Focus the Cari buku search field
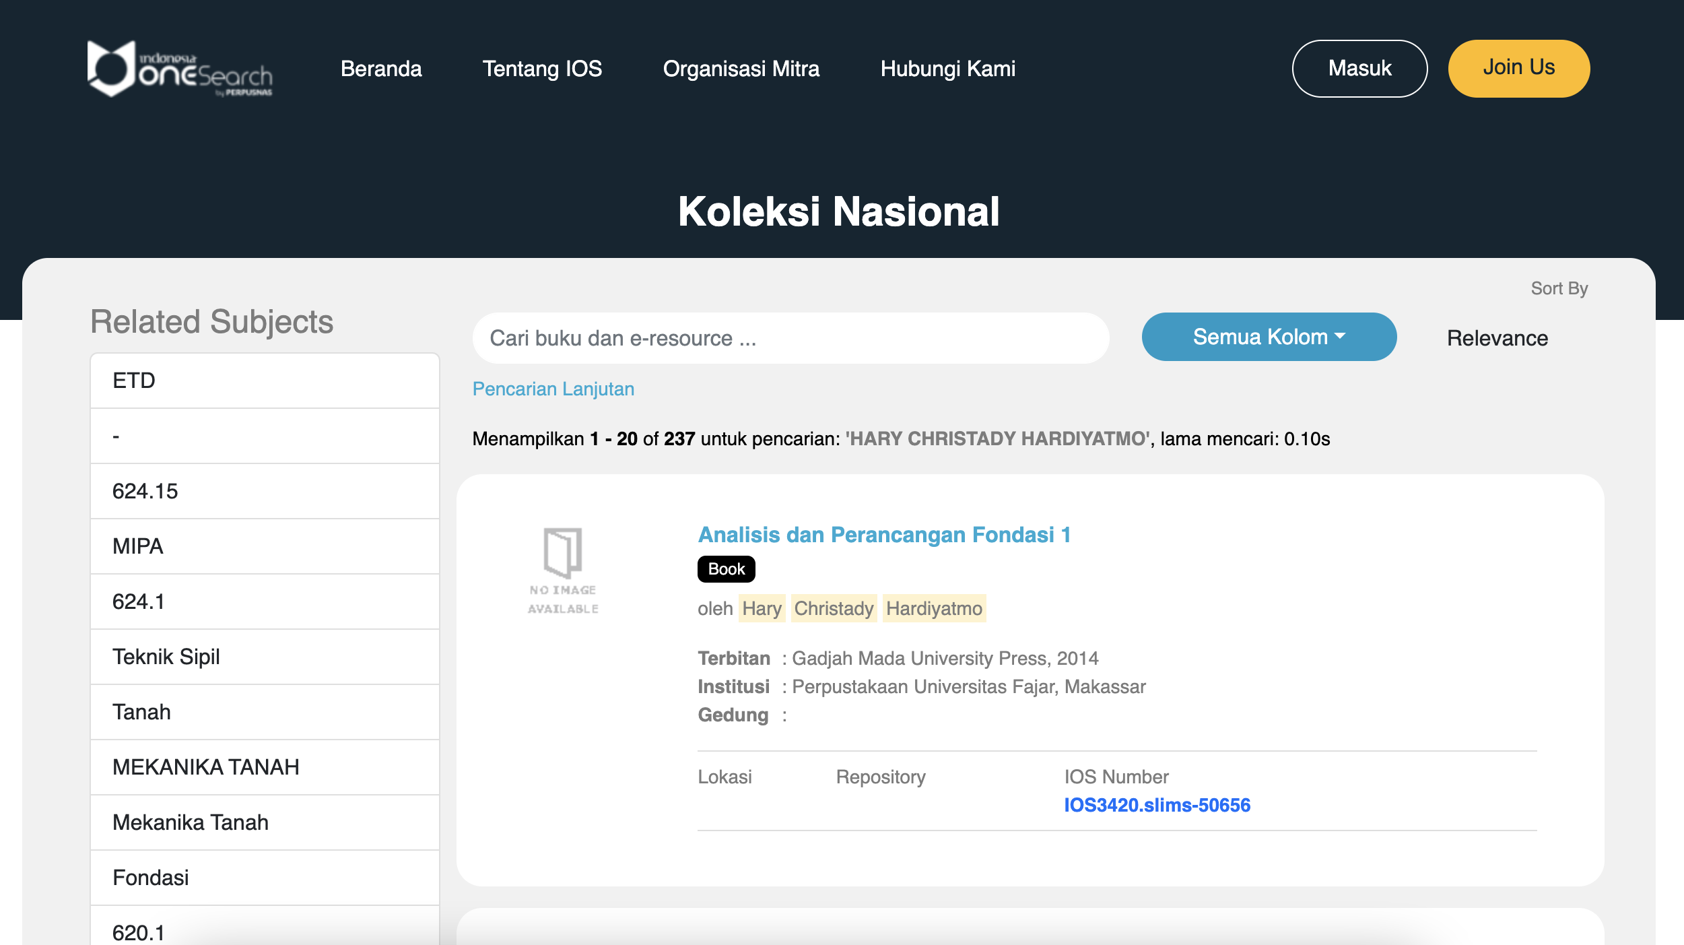Screen dimensions: 1684x945 pos(790,338)
